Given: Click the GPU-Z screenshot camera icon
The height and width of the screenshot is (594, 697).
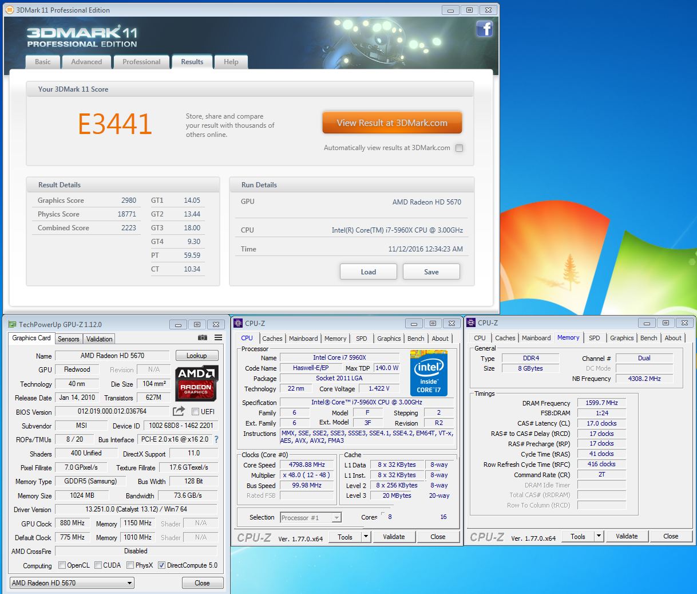Looking at the screenshot, I should point(202,338).
